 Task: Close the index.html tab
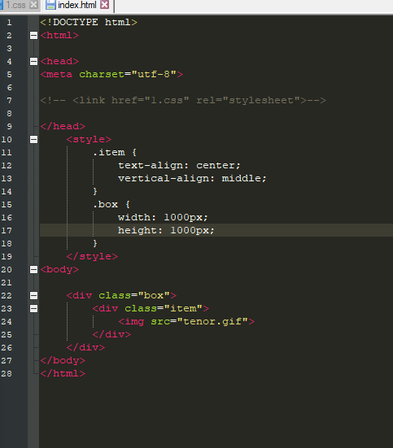click(x=105, y=5)
